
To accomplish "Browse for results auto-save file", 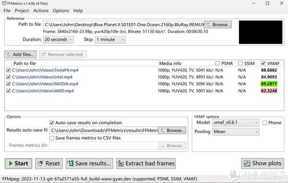I will pos(172,130).
